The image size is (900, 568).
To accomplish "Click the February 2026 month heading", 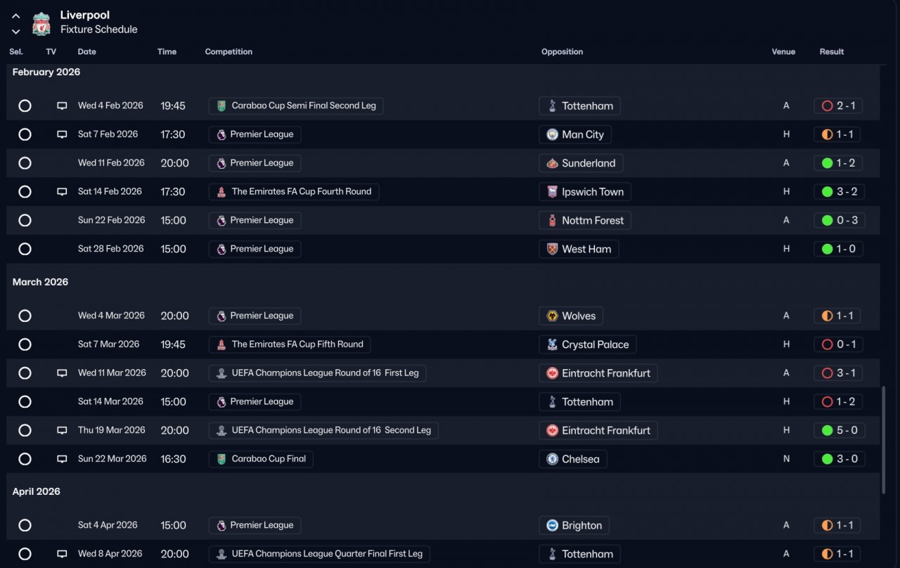I will point(46,72).
